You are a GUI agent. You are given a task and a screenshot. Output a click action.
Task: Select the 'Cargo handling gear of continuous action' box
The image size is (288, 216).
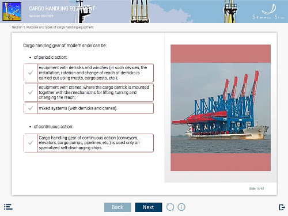[x=96, y=143]
